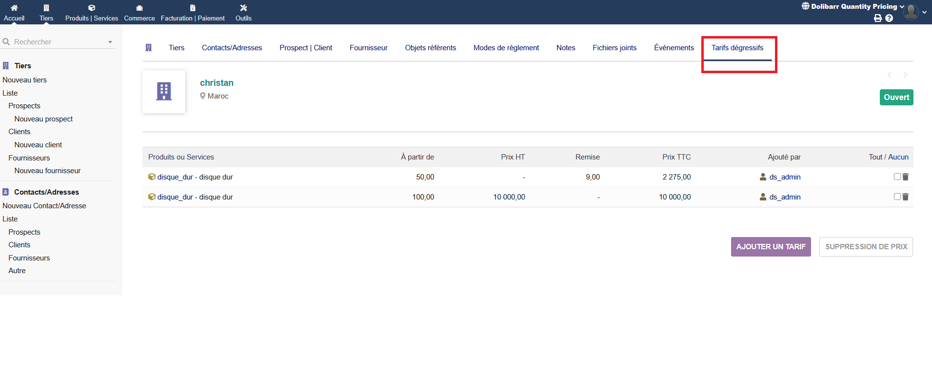932x378 pixels.
Task: Open the help question mark icon
Action: (889, 18)
